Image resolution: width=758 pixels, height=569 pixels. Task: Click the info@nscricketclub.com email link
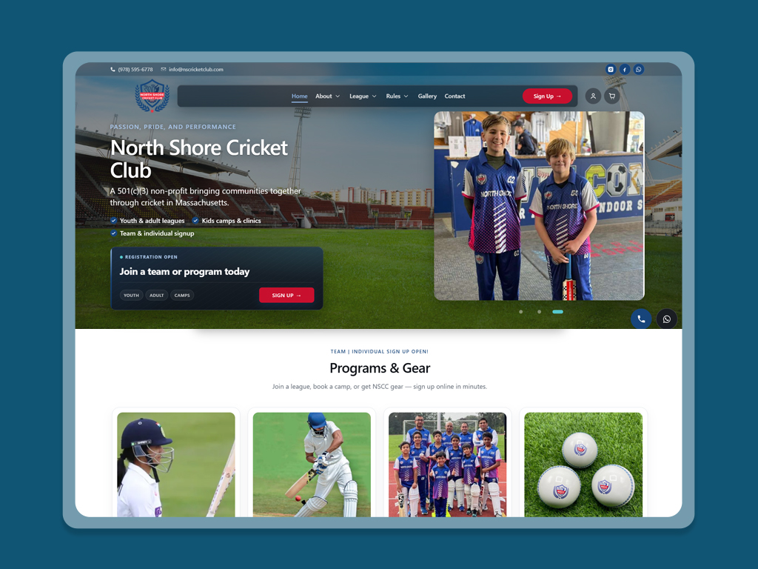point(195,69)
